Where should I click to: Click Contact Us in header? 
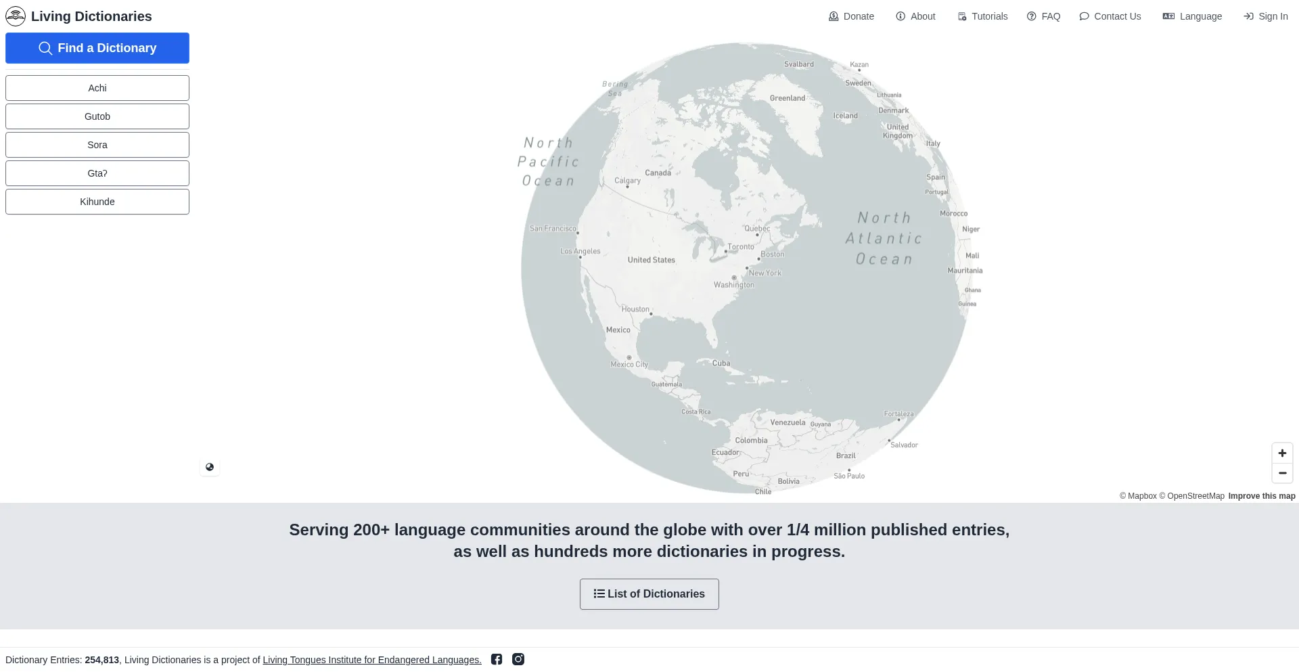point(1110,16)
